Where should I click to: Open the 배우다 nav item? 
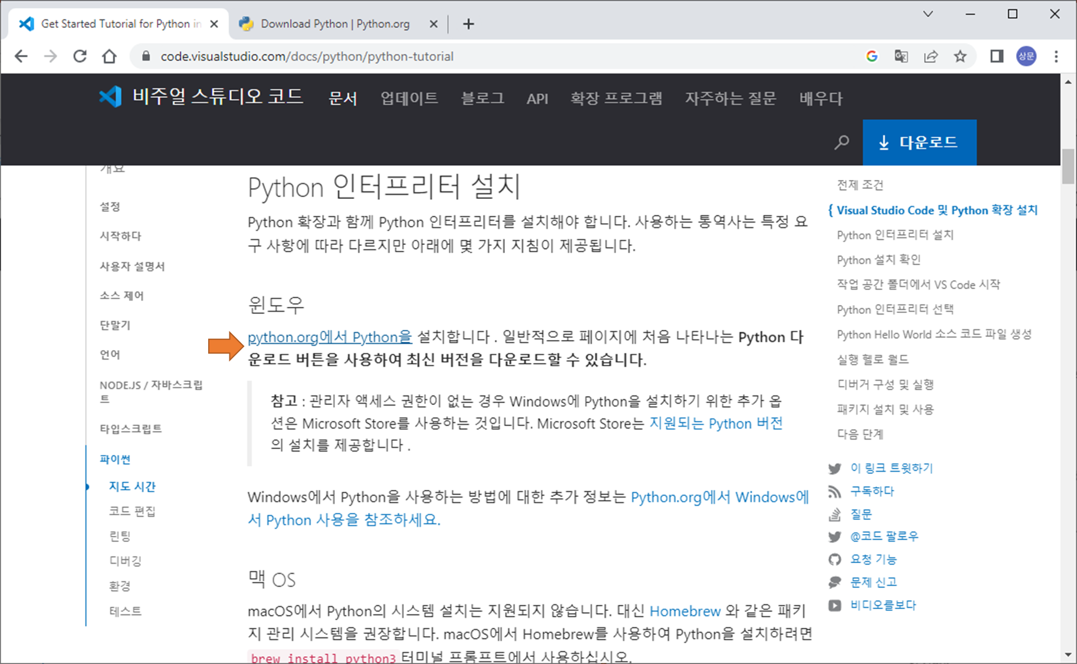(x=821, y=98)
